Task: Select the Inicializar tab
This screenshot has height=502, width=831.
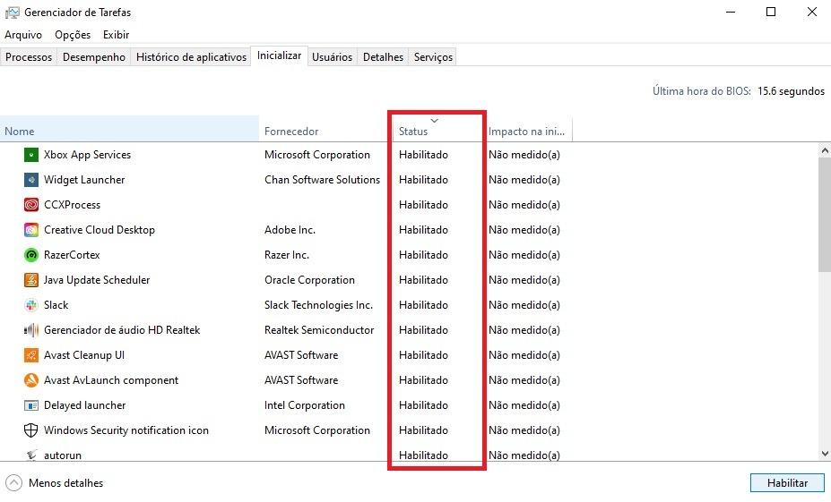Action: (x=280, y=55)
